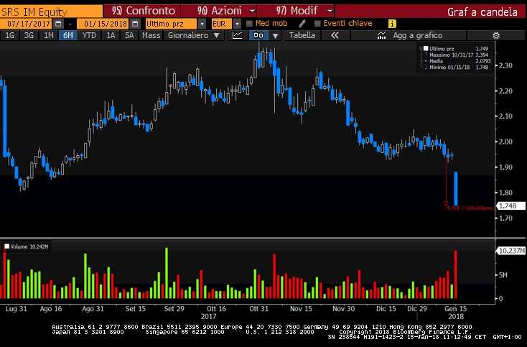Open chart settings gear icon
The image size is (527, 347).
(495, 35)
